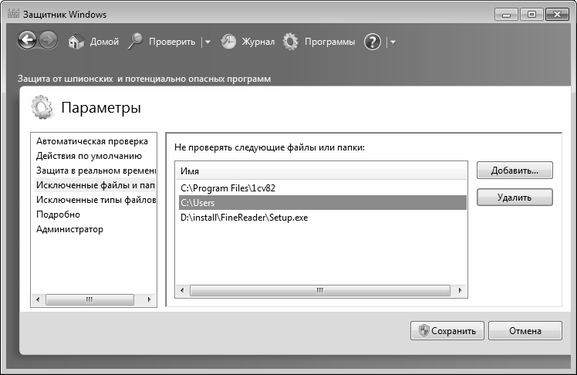Screen dimensions: 577x375
Task: Click the Защитник Windows title bar icon
Action: [13, 14]
